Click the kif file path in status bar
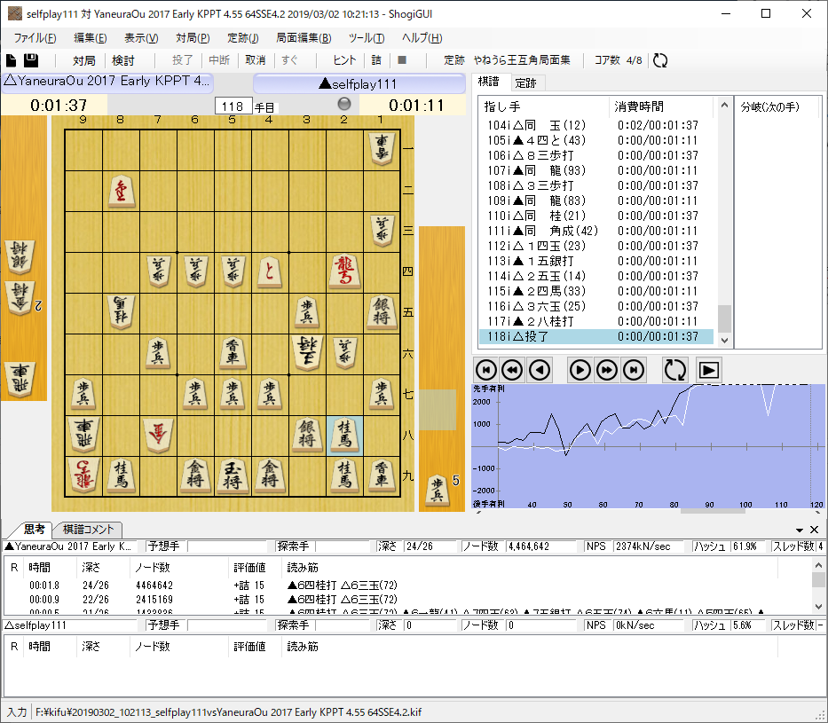Viewport: 828px width, 723px height. [228, 712]
